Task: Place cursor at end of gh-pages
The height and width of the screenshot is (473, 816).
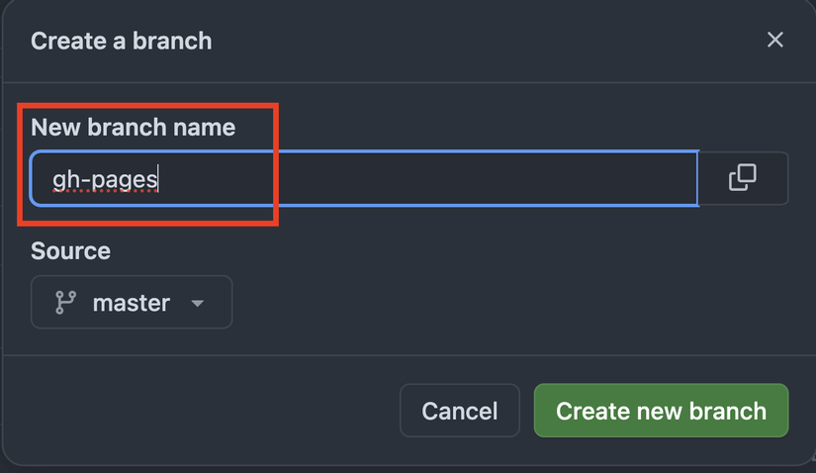Action: [x=159, y=180]
